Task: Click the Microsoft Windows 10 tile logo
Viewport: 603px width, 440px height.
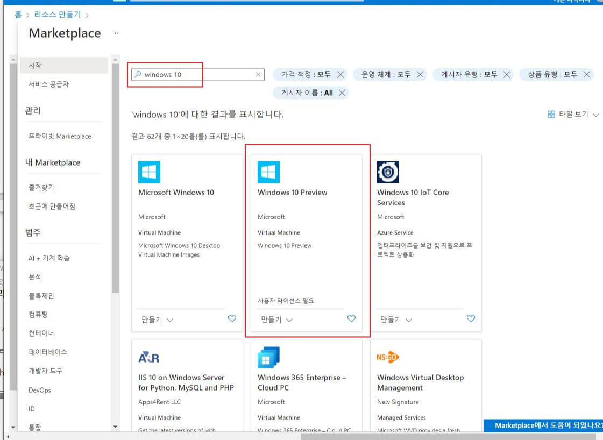Action: 149,172
